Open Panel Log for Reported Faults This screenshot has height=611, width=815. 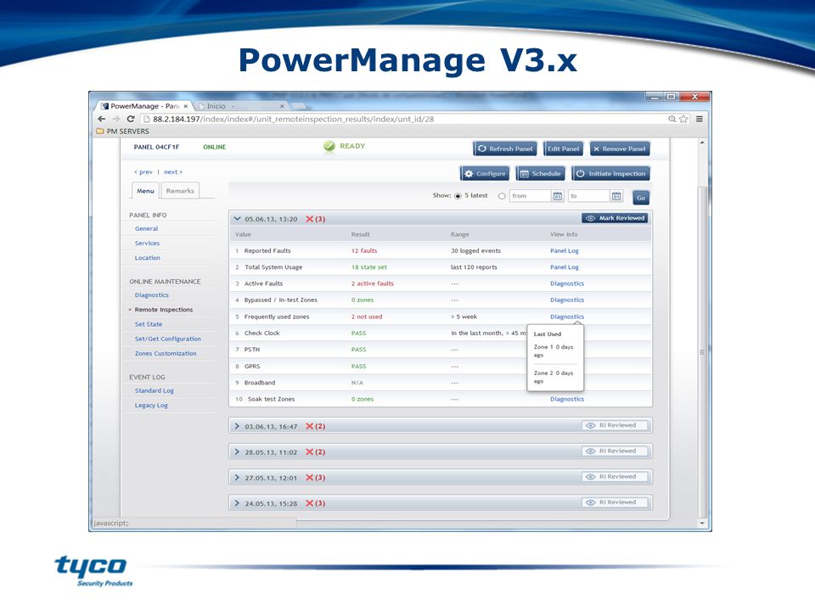pyautogui.click(x=565, y=251)
